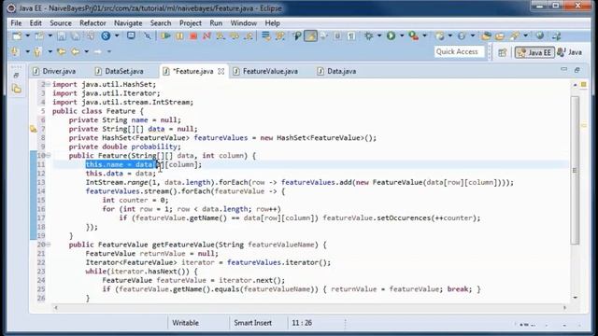This screenshot has width=598, height=336.
Task: Click the Search flashlight toolbar icon
Action: click(515, 36)
